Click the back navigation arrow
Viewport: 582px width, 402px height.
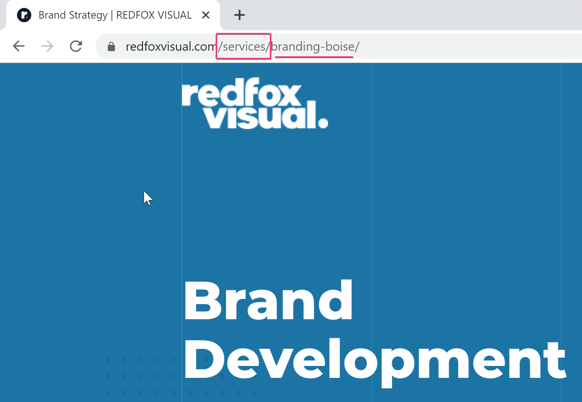(x=19, y=46)
